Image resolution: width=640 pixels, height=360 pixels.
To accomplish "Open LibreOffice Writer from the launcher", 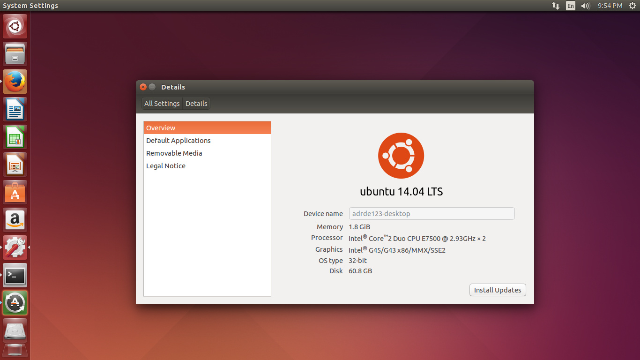I will pos(15,109).
